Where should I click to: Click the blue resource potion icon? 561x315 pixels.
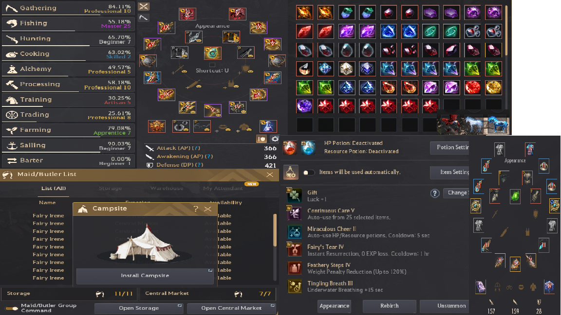(x=308, y=147)
